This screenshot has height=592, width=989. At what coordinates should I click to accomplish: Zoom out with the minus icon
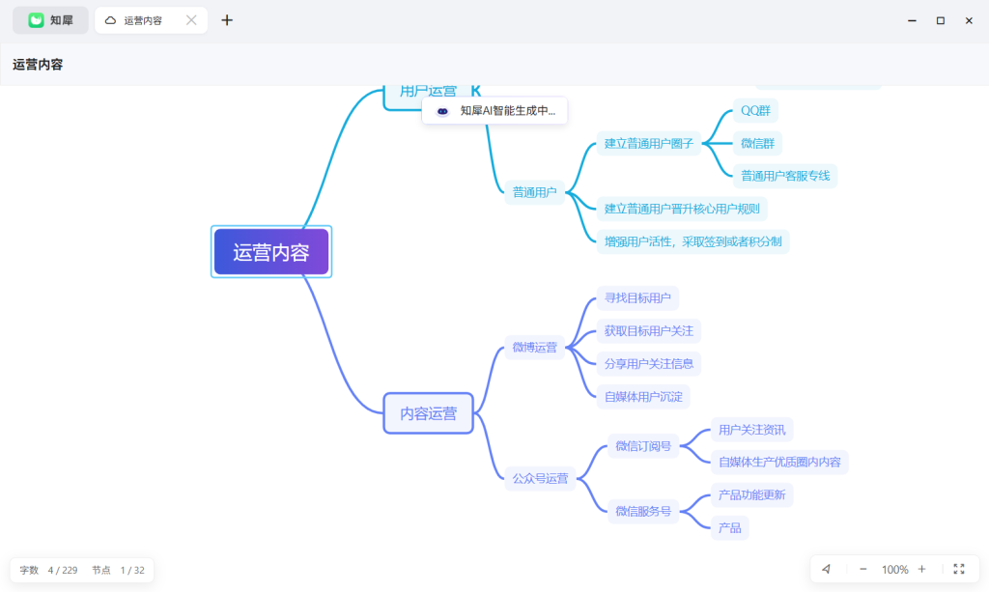click(862, 569)
